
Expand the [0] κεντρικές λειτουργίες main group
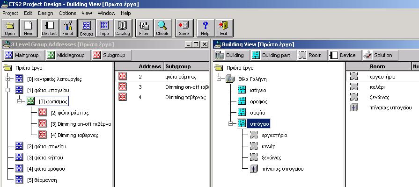point(8,79)
